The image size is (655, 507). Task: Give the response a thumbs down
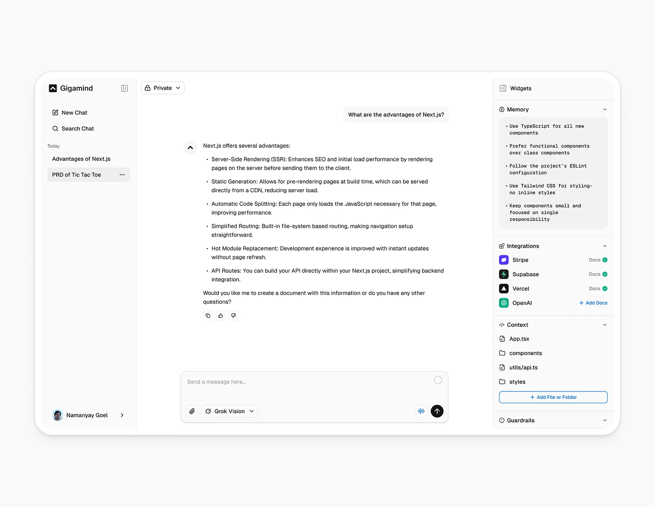[x=233, y=315]
